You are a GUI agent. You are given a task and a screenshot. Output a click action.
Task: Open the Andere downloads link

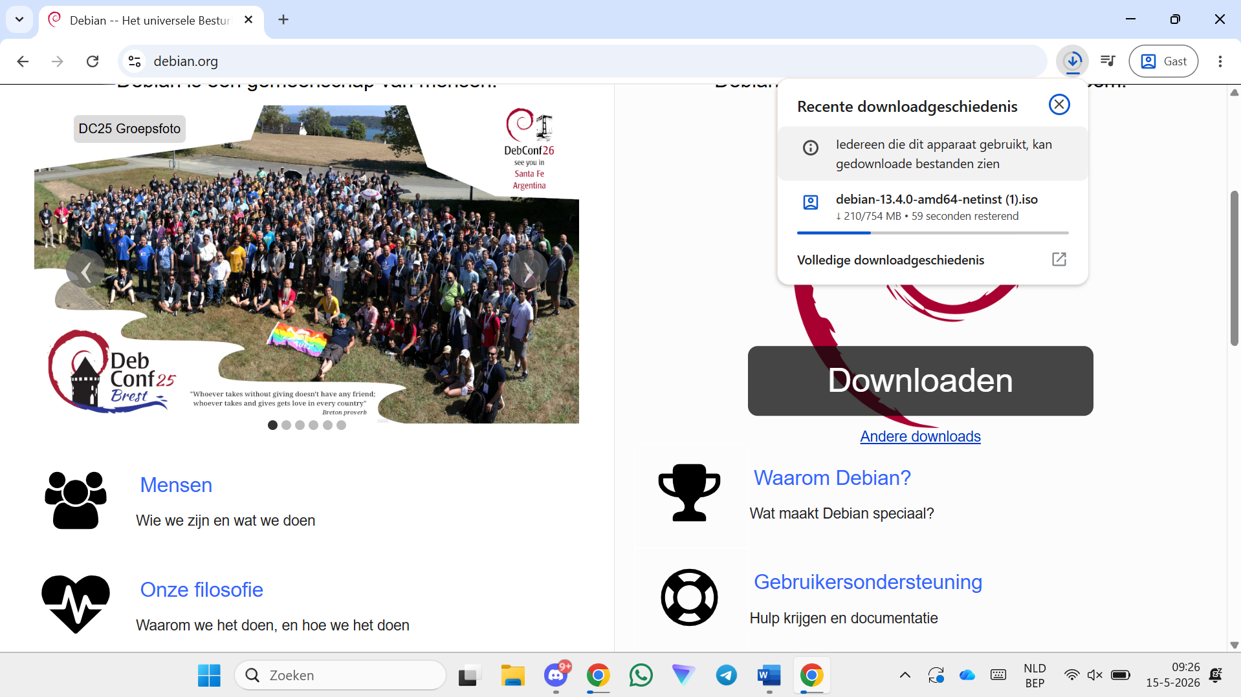tap(920, 436)
